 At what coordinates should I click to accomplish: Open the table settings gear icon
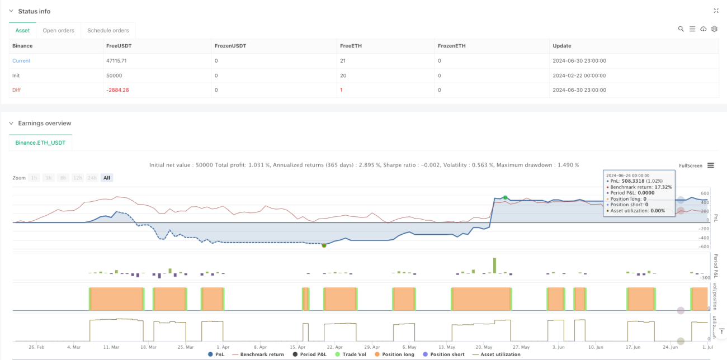click(x=714, y=29)
